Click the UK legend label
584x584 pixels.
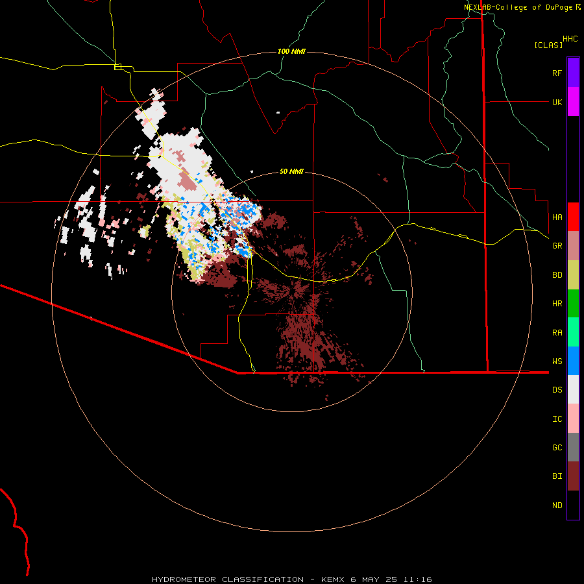click(x=557, y=102)
